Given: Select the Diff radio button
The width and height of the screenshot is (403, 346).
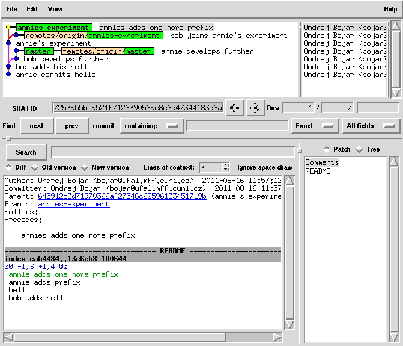Looking at the screenshot, I should point(8,167).
